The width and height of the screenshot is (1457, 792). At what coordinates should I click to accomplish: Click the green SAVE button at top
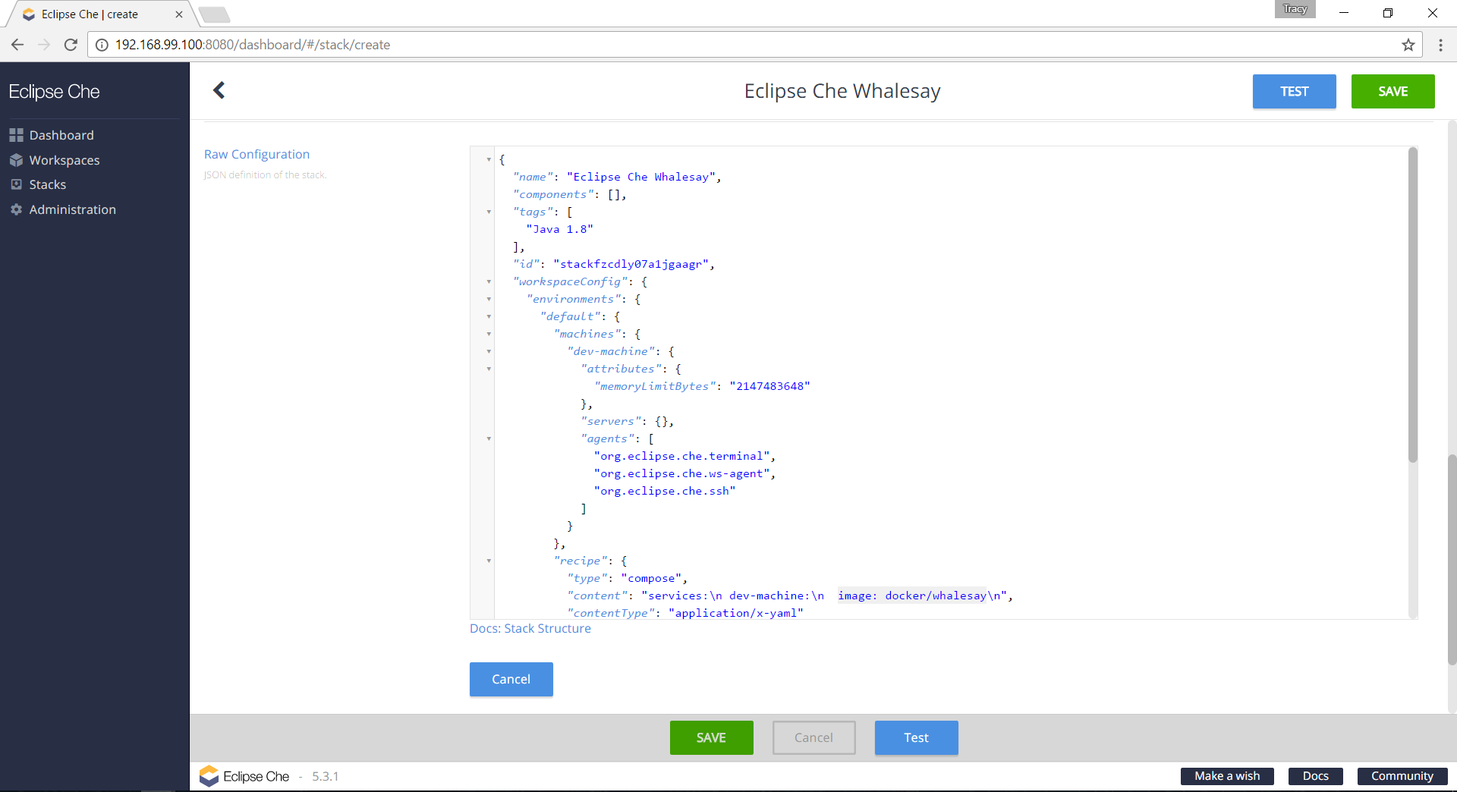click(1392, 91)
